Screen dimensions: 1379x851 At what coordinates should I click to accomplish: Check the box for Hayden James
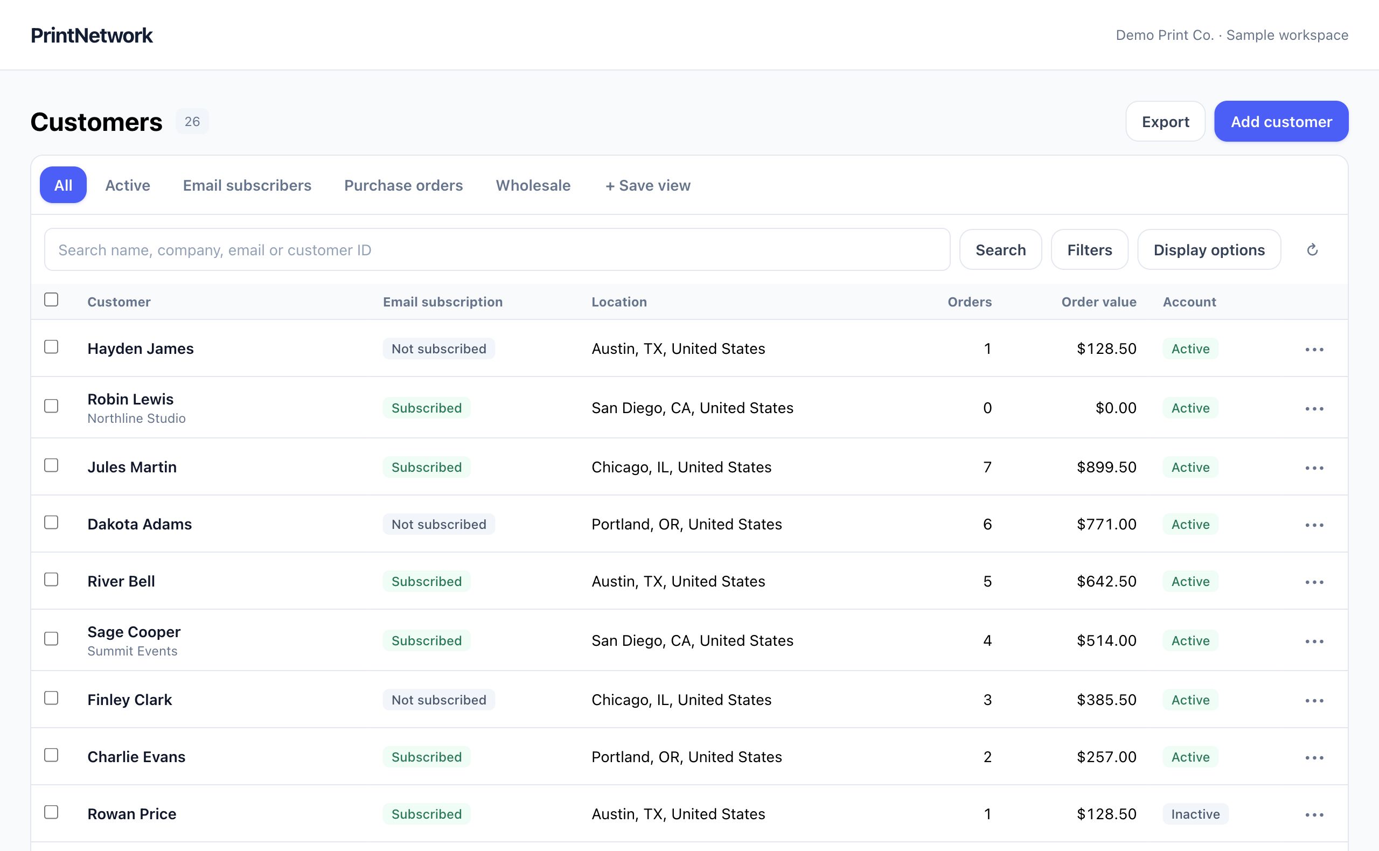coord(51,347)
